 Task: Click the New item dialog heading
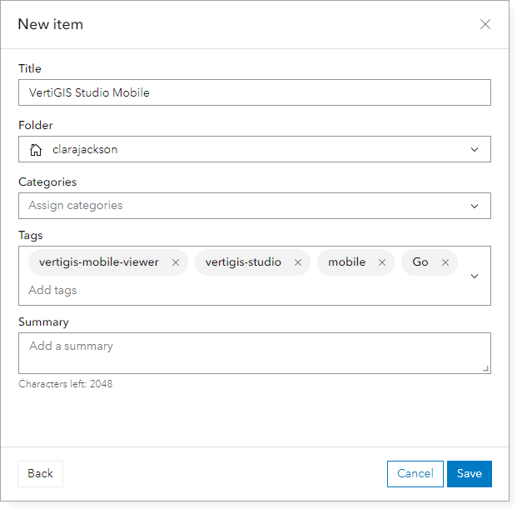[x=51, y=24]
